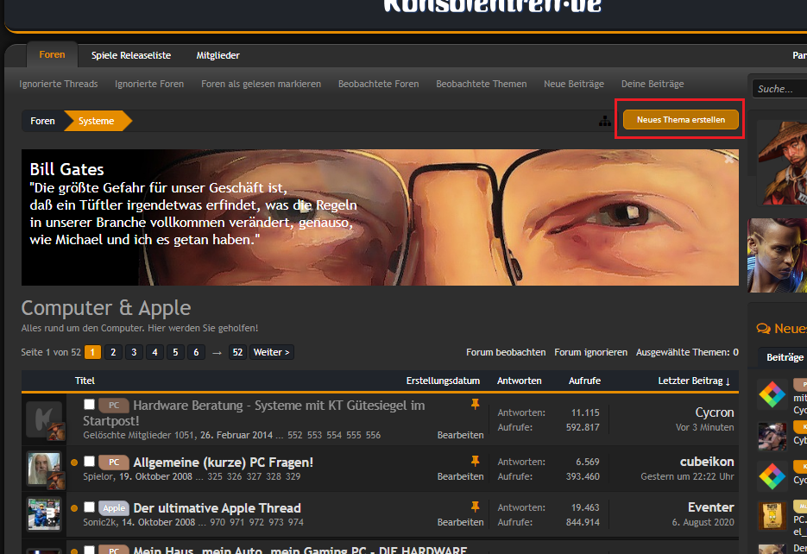
Task: Select Beiträge tab in sidebar
Action: (x=785, y=357)
